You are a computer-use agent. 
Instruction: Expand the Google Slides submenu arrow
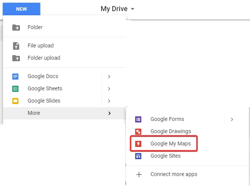coord(109,101)
